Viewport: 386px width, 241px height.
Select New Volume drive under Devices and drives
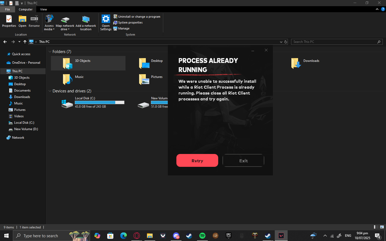pyautogui.click(x=153, y=102)
